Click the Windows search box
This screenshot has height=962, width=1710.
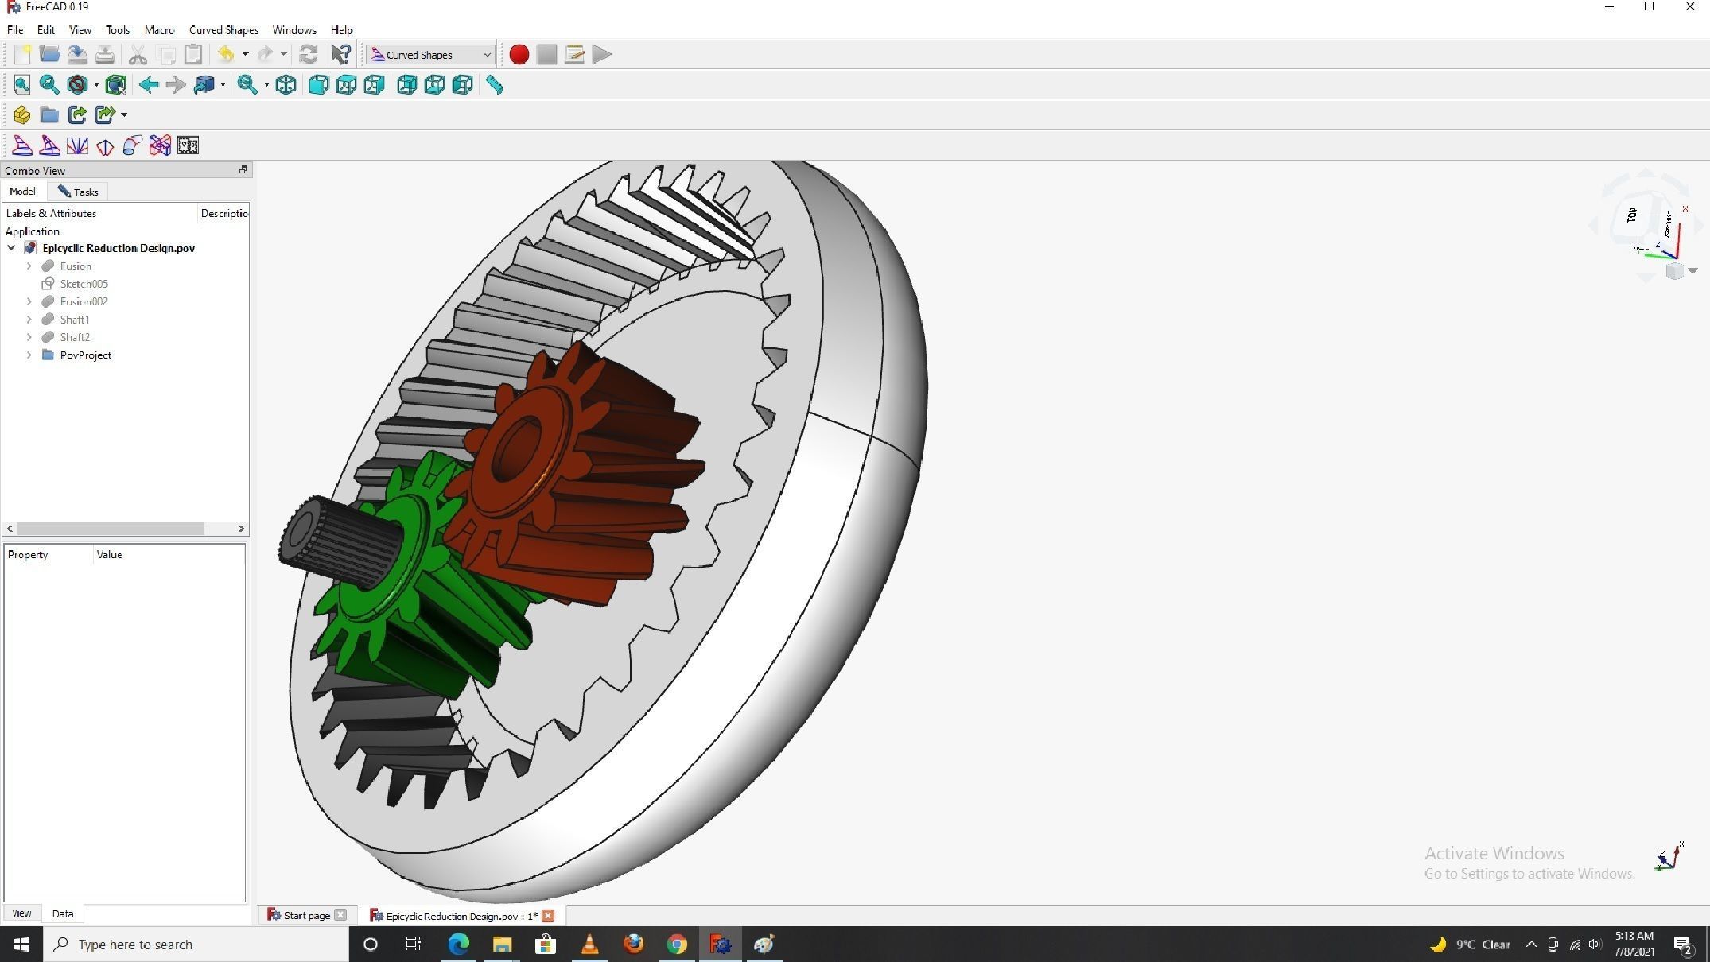pos(196,944)
